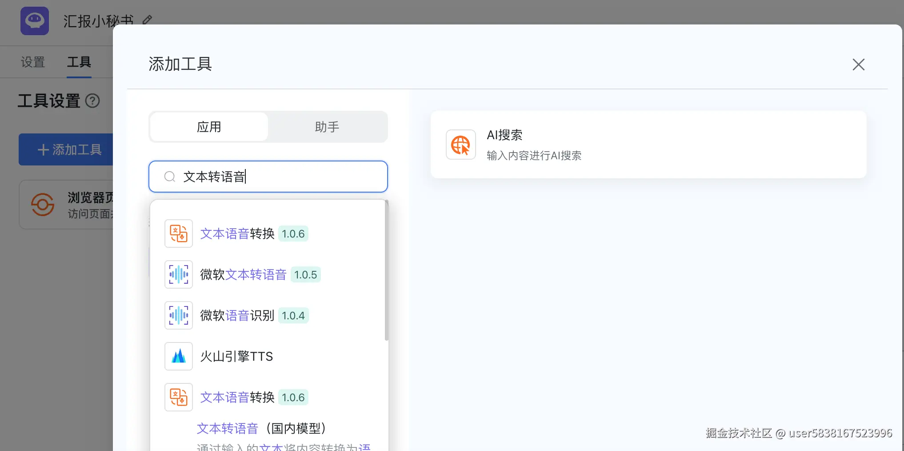Click the 微软语音识别 waveform icon
The image size is (904, 451).
tap(179, 315)
